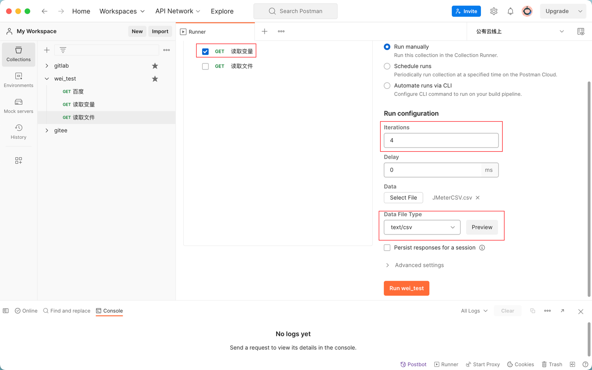Open Cookies manager
592x370 pixels.
click(x=521, y=364)
